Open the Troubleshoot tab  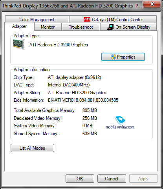81,27
